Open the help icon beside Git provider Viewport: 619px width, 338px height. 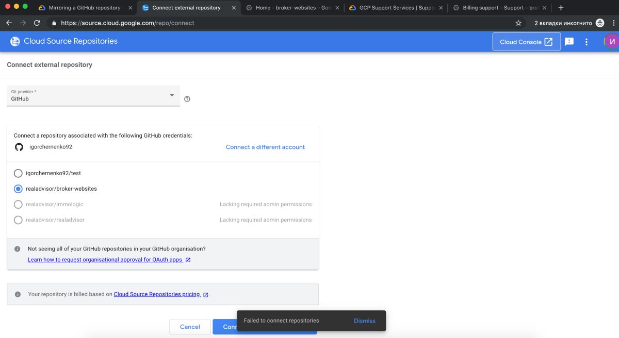pyautogui.click(x=187, y=99)
